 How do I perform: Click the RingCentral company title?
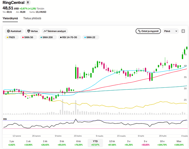point(13,3)
